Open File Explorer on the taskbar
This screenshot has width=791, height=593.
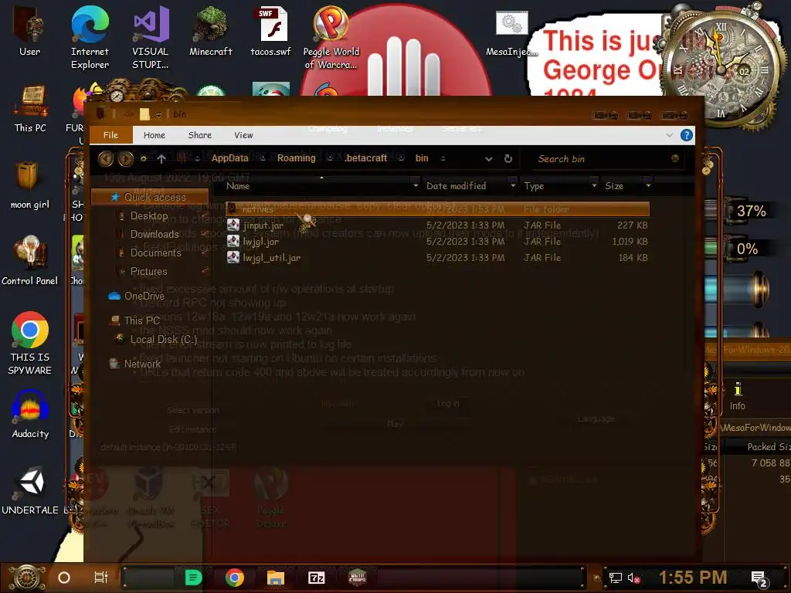[x=276, y=578]
